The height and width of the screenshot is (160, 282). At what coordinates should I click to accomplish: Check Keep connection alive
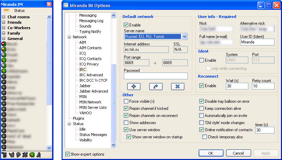[201, 108]
